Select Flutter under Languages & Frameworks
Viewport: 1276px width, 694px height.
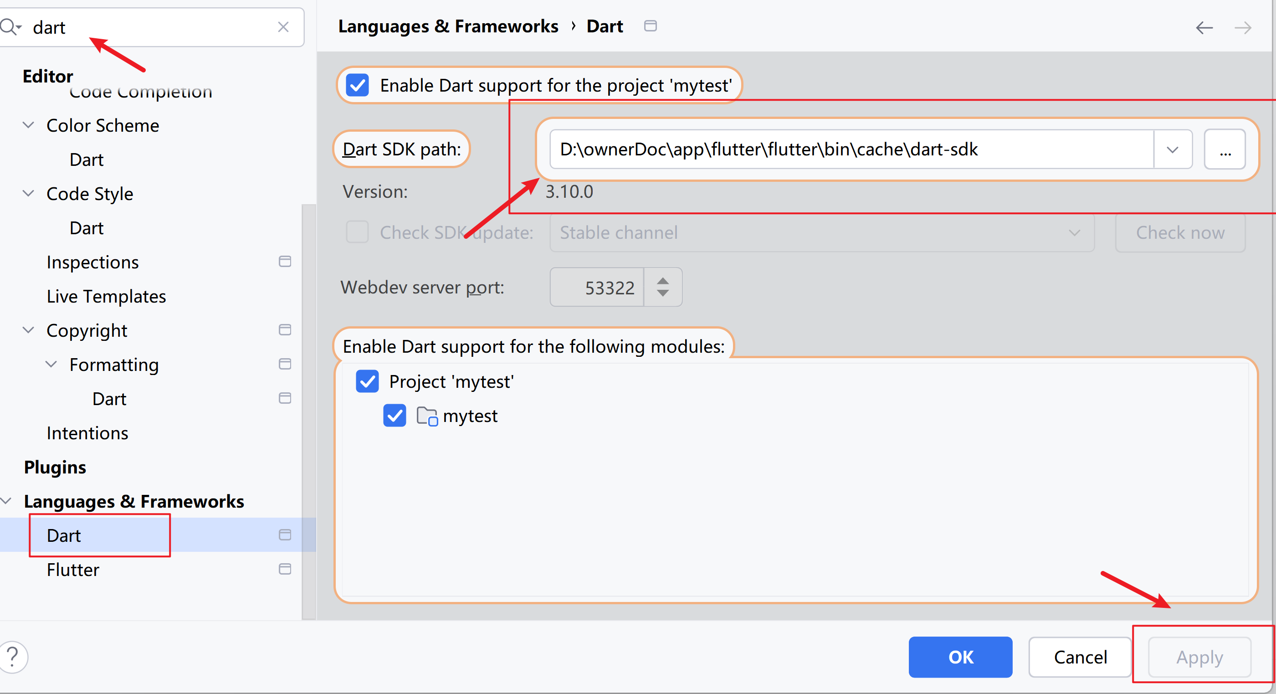click(x=73, y=570)
